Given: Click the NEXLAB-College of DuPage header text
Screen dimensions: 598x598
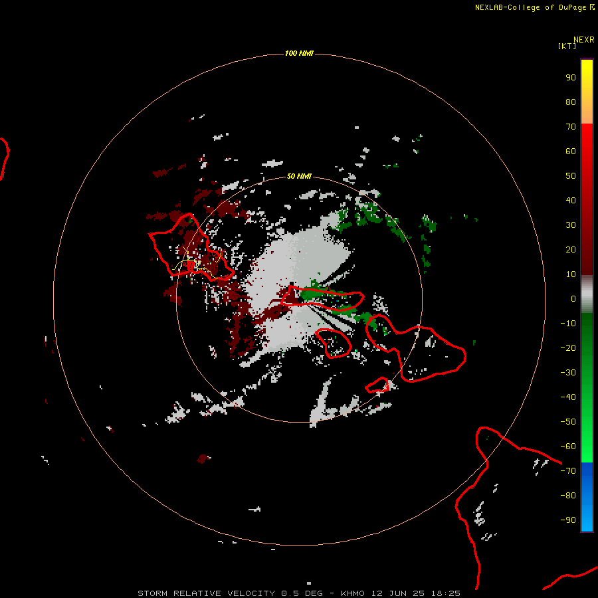Looking at the screenshot, I should [530, 7].
